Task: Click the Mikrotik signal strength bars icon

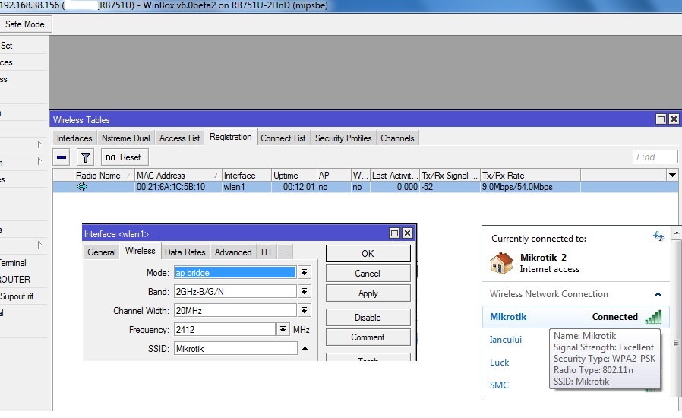Action: (654, 317)
